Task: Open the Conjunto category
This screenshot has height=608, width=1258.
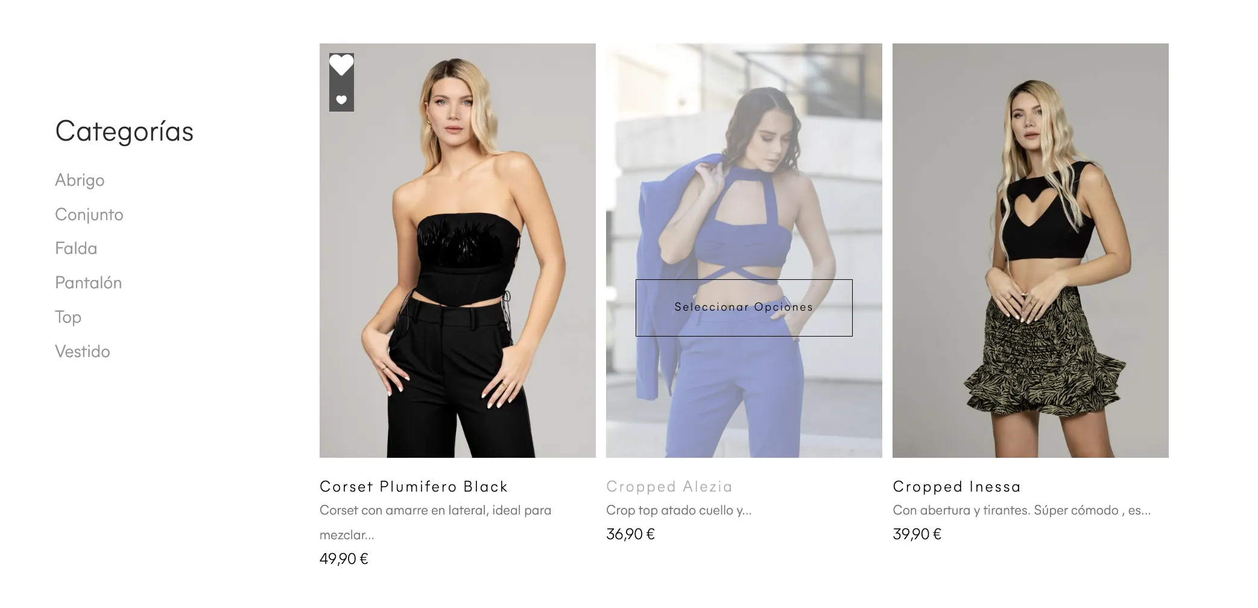Action: (x=89, y=215)
